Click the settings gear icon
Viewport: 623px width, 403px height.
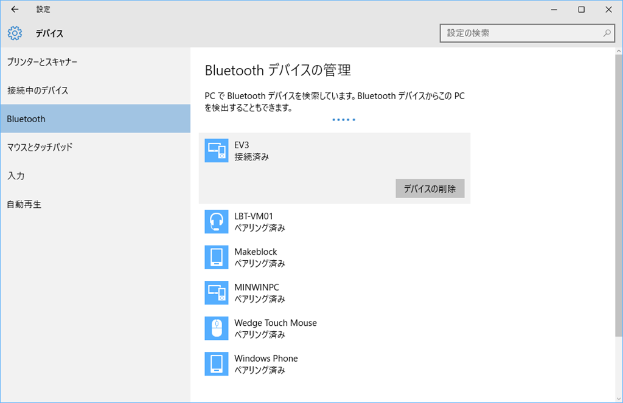click(x=15, y=33)
